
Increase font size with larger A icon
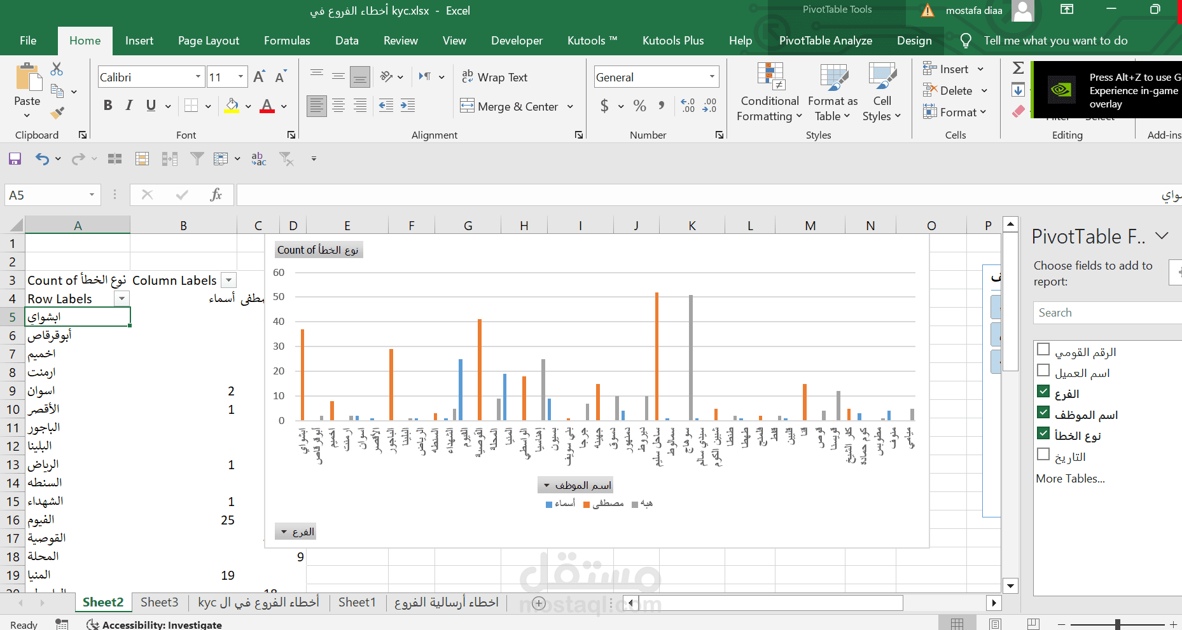click(x=259, y=77)
